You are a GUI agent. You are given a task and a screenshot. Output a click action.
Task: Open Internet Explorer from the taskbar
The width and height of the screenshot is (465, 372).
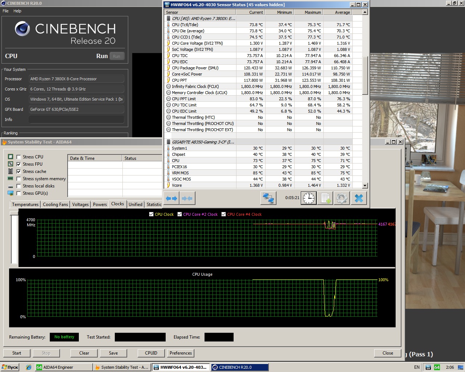pos(29,367)
